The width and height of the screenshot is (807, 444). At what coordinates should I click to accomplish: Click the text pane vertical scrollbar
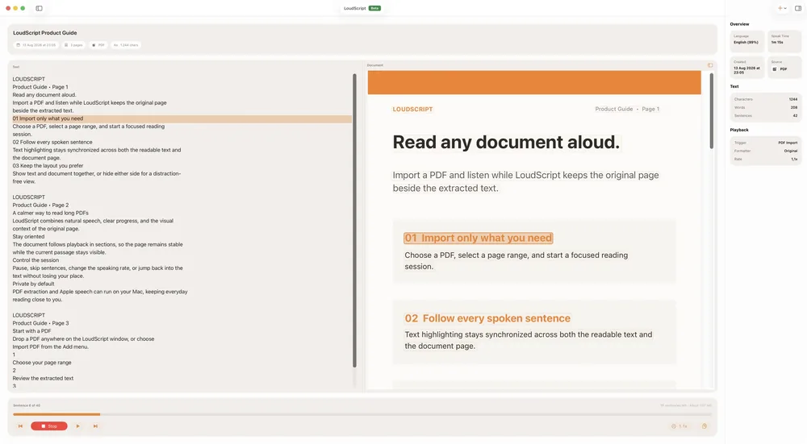(354, 221)
